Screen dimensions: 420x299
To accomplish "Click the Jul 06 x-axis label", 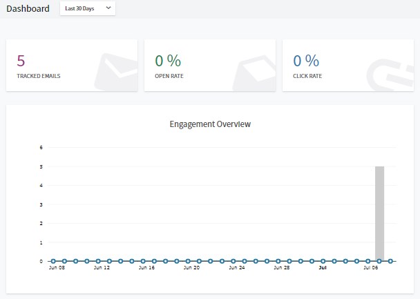I will [371, 267].
